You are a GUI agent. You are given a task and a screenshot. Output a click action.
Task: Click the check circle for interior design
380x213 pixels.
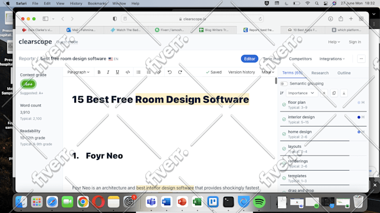284,119
